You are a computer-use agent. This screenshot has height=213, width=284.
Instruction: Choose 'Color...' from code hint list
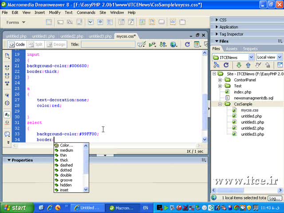[67, 146]
